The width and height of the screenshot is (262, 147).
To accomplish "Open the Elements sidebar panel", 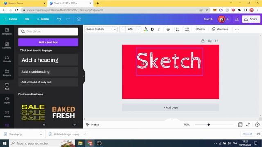I will (x=7, y=45).
